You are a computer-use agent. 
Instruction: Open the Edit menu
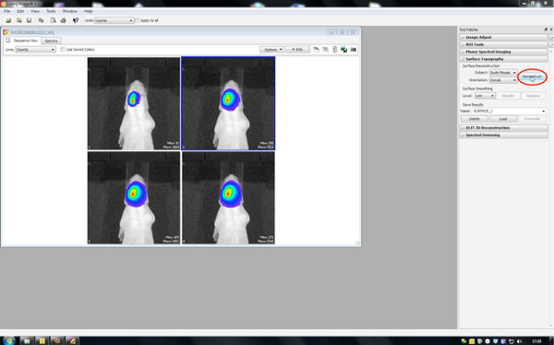click(20, 11)
